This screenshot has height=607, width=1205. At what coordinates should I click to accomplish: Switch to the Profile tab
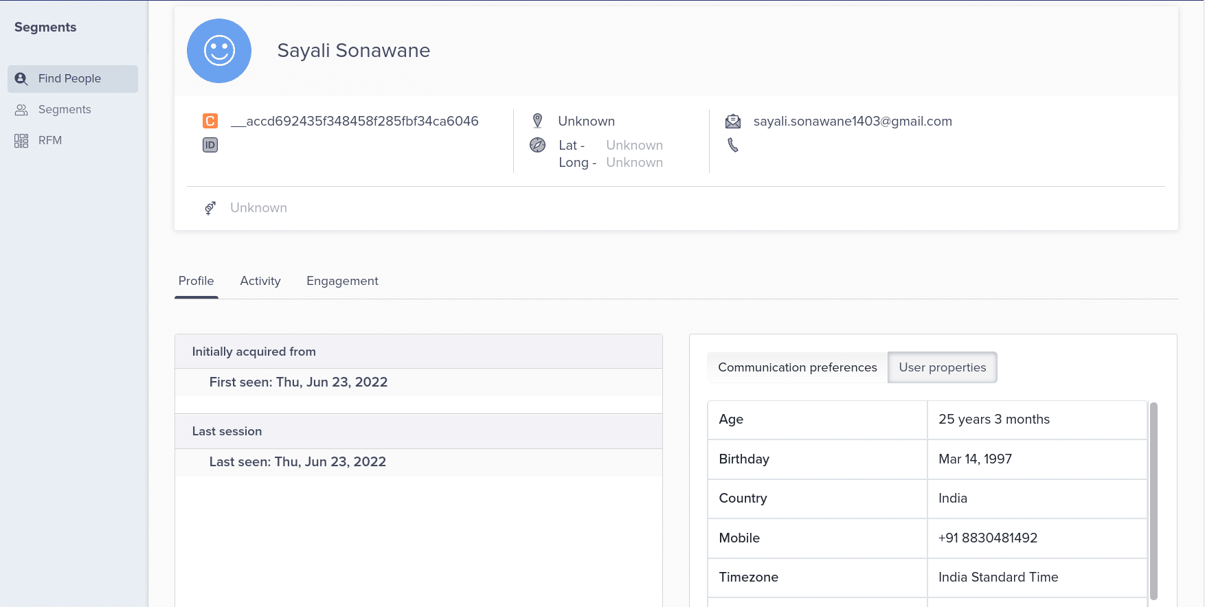196,281
